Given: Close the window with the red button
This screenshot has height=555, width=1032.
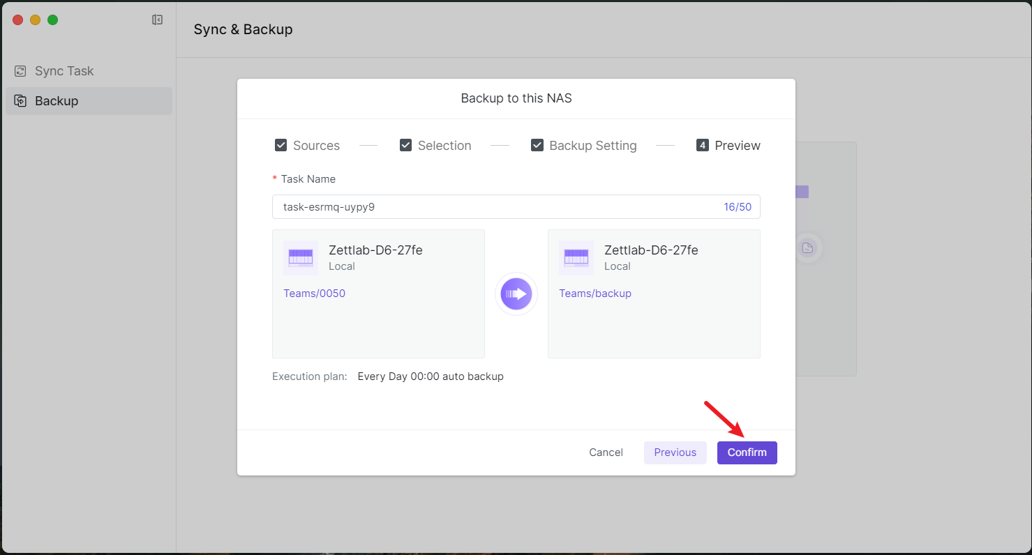Looking at the screenshot, I should (x=18, y=20).
